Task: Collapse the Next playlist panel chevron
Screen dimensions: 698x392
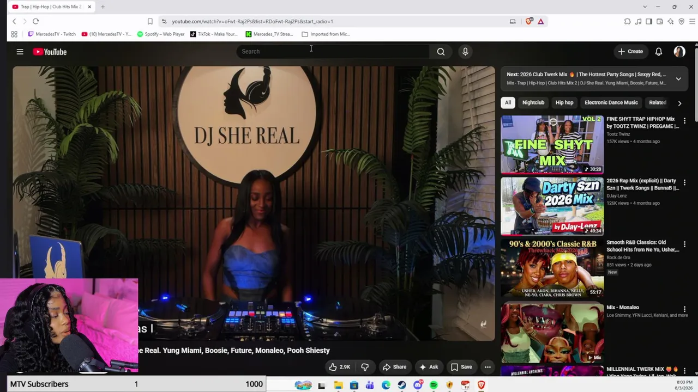Action: tap(678, 78)
